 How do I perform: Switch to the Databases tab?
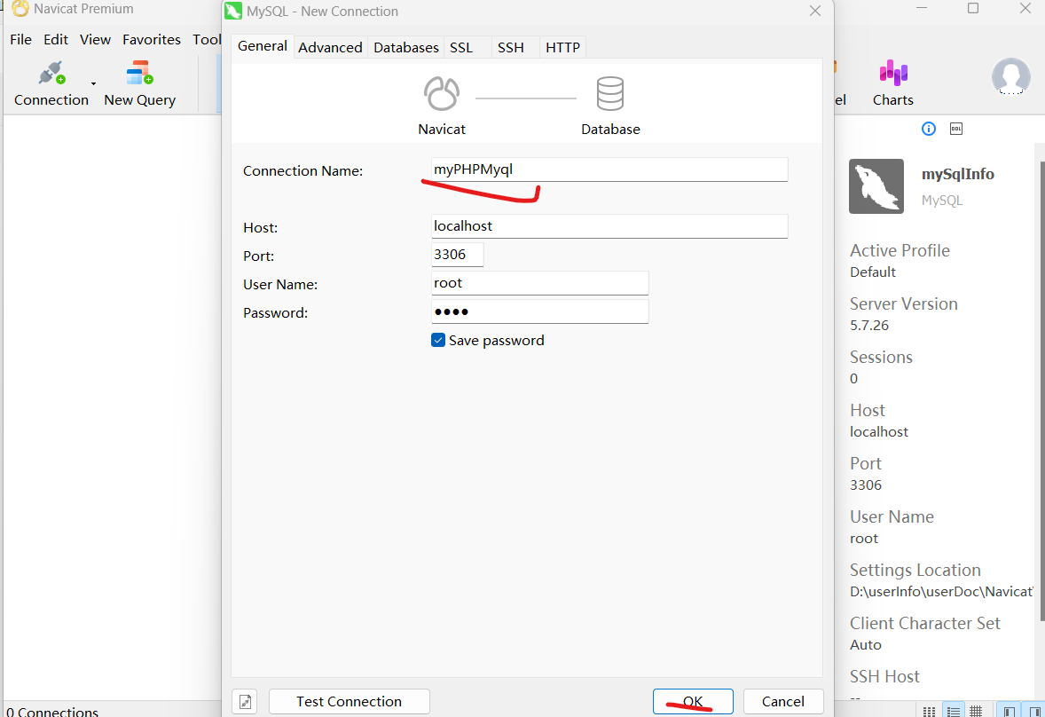406,47
